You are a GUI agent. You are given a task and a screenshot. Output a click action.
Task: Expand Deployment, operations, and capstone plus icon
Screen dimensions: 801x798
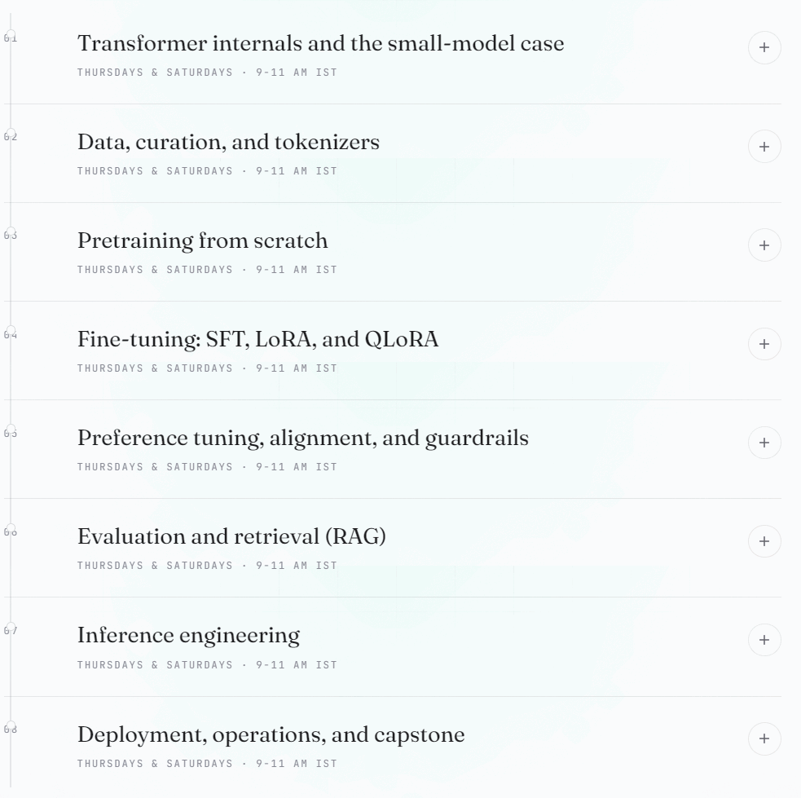(764, 738)
